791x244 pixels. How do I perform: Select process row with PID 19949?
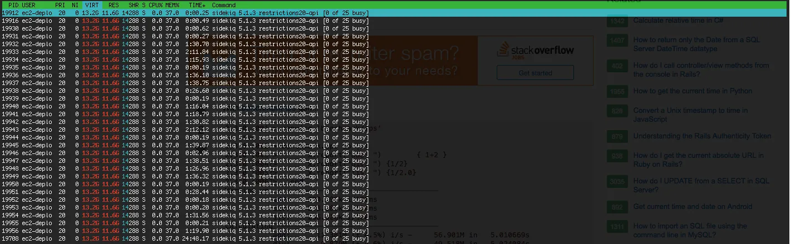coord(185,176)
